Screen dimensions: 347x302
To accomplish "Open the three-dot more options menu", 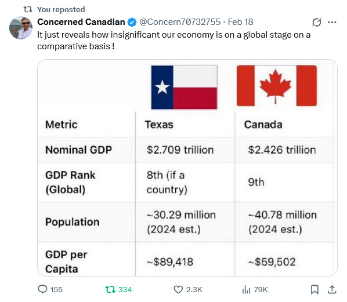I will [x=332, y=22].
